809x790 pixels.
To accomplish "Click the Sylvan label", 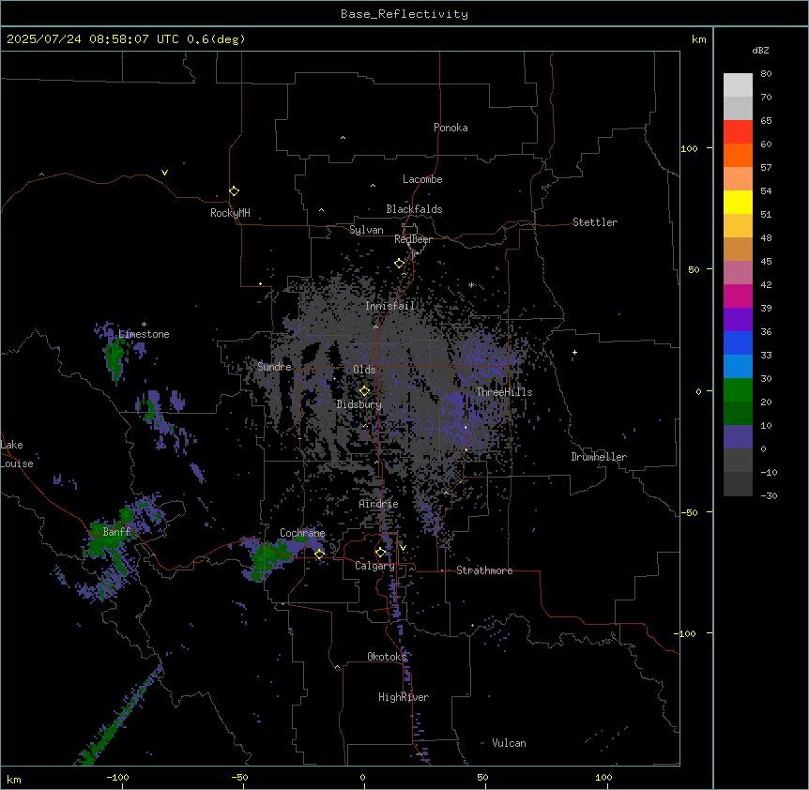I will pos(366,230).
